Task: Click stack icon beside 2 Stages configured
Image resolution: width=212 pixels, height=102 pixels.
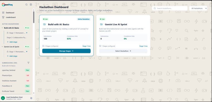Action: (x=43, y=46)
